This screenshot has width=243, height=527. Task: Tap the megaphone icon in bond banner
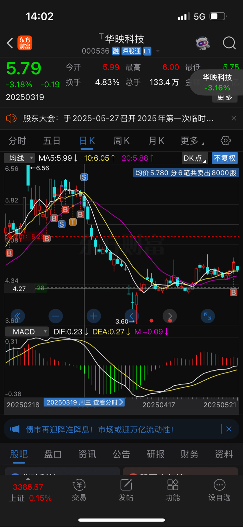(x=15, y=429)
